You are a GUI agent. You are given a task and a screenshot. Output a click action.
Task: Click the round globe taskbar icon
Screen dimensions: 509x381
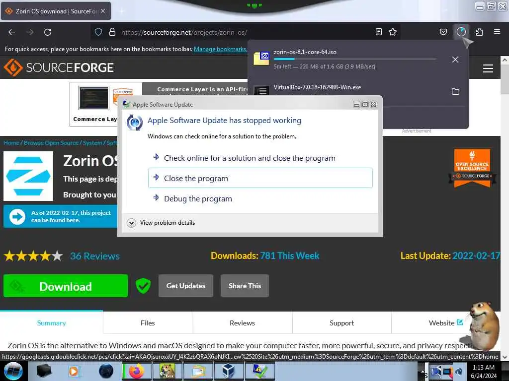pyautogui.click(x=106, y=371)
